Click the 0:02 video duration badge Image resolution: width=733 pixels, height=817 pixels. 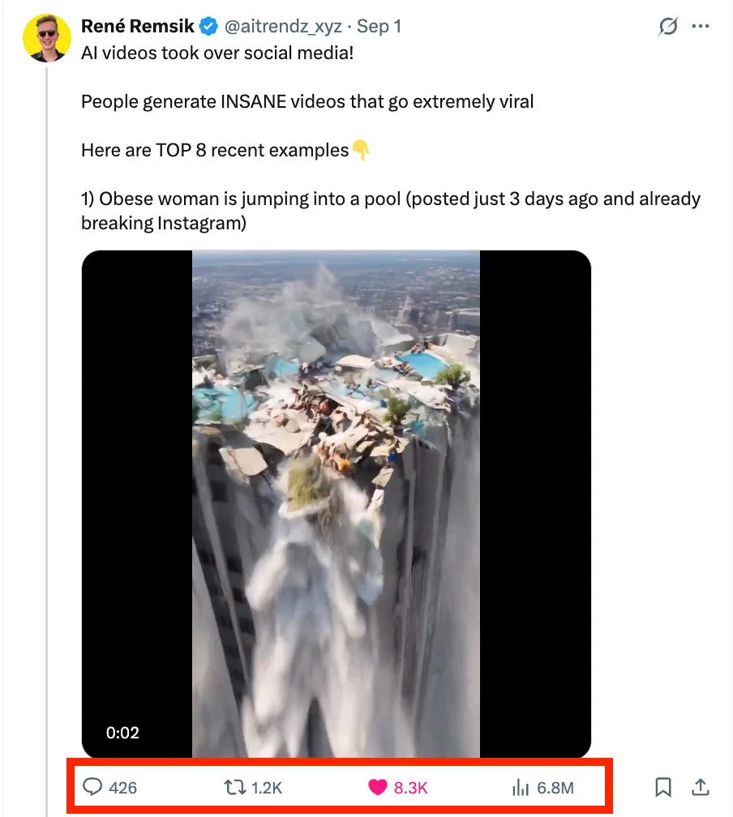coord(123,733)
